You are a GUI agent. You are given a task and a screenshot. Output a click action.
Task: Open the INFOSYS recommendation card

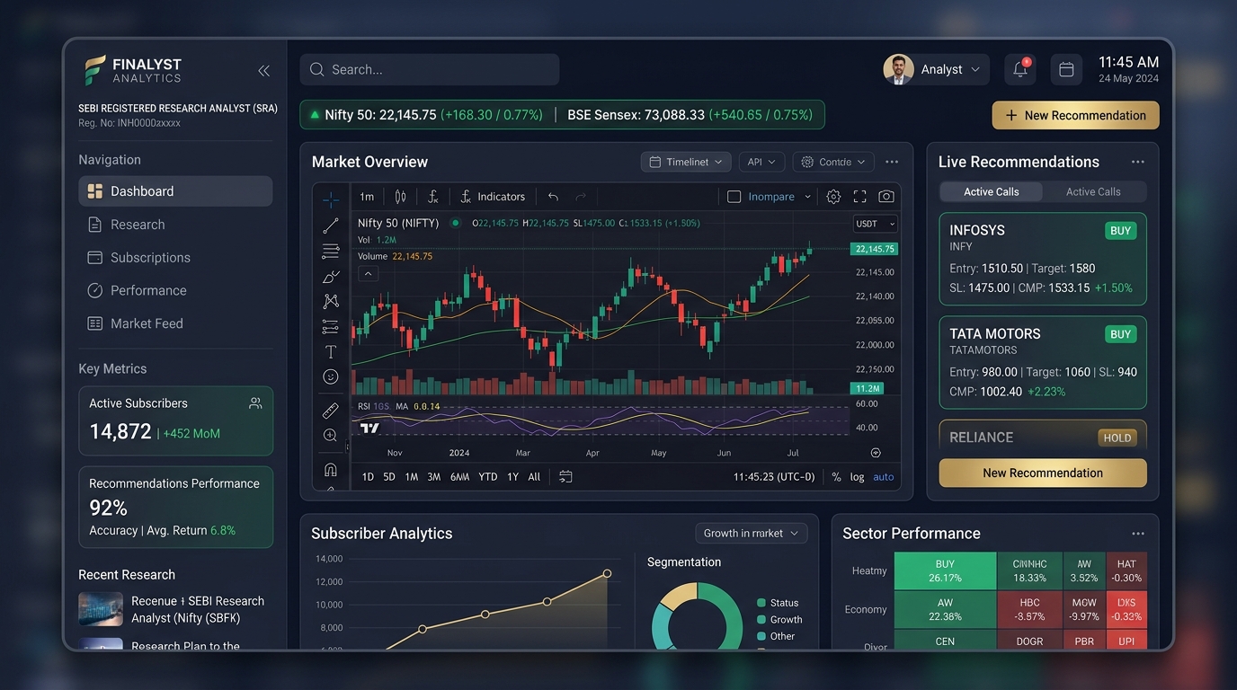coord(1043,259)
